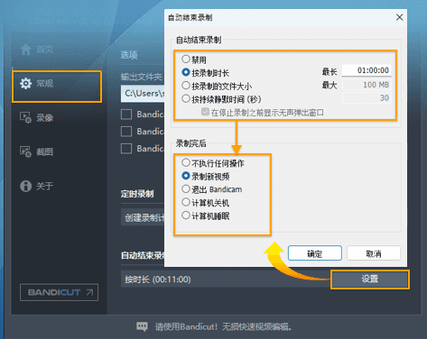Click the Bandicut promotion text at bottom
This screenshot has height=339, width=427.
(x=223, y=326)
